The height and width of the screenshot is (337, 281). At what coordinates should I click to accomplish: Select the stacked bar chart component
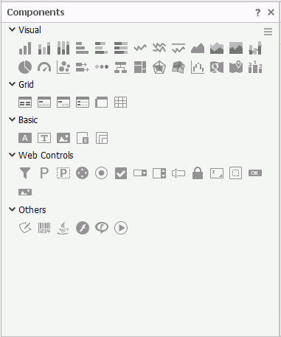tap(44, 48)
